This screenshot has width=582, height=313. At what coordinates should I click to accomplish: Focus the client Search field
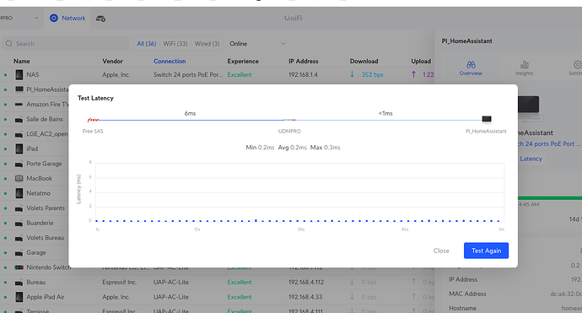point(65,44)
